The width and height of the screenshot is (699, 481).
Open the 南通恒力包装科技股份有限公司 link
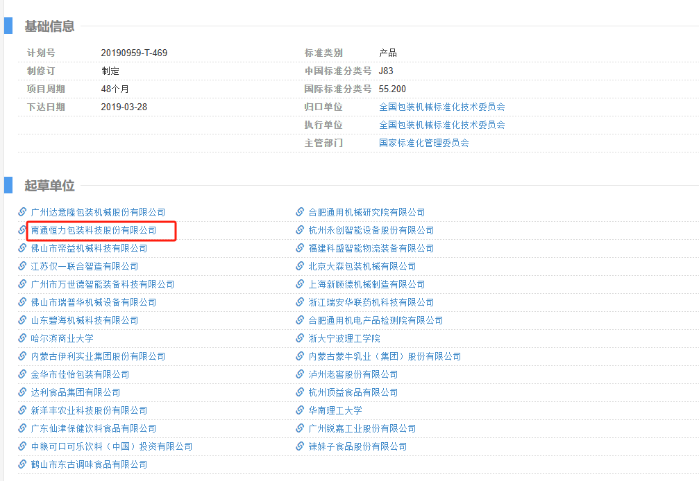pos(94,230)
